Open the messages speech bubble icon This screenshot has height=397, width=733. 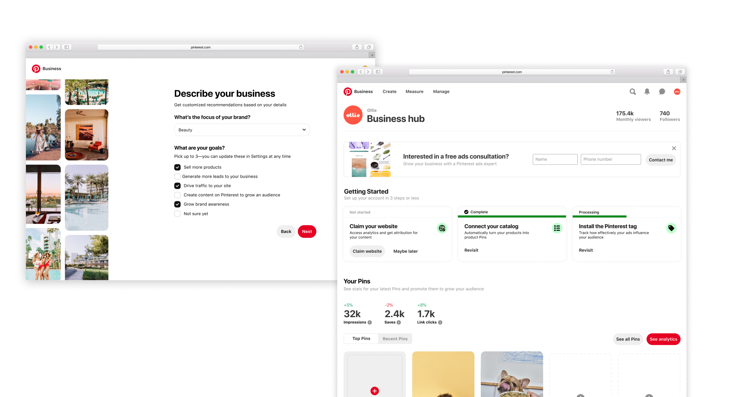[662, 92]
